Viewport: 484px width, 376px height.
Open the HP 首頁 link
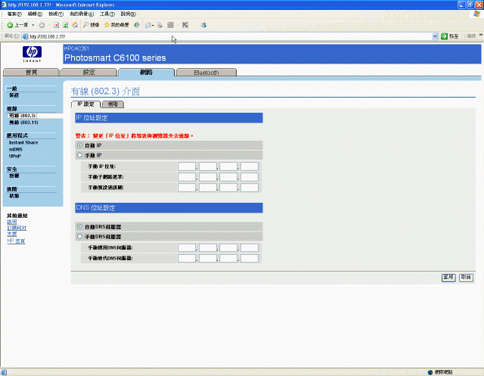coord(16,241)
